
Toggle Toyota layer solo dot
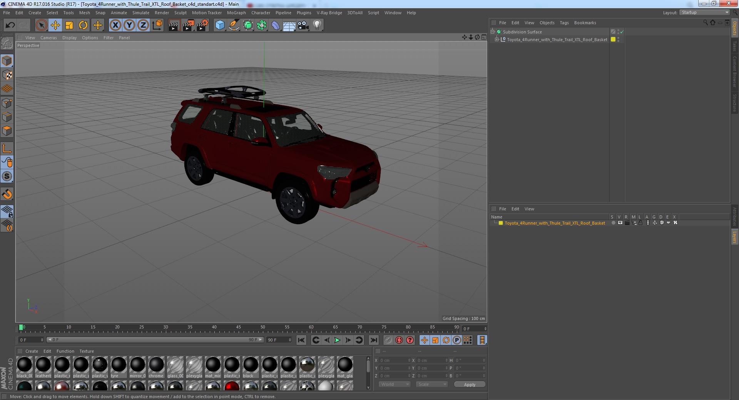click(x=613, y=223)
